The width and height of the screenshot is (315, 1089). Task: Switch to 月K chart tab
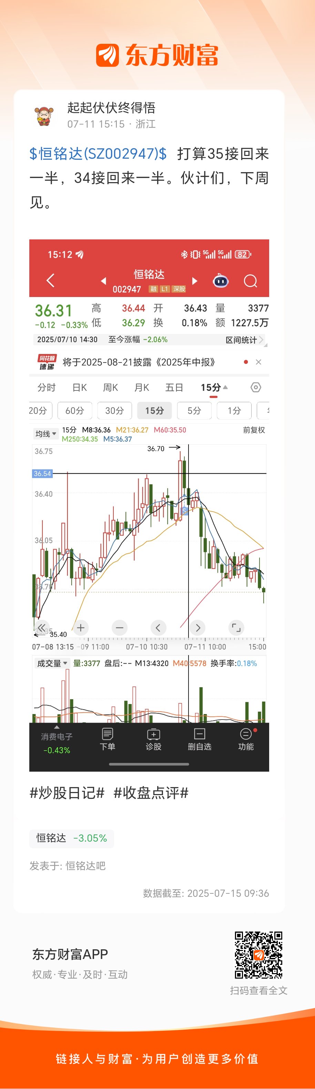142,387
